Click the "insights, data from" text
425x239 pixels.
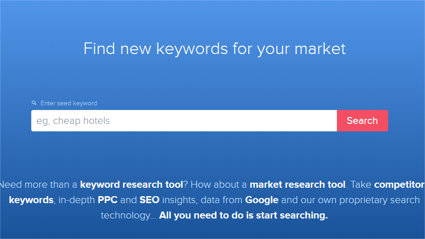[x=203, y=200]
